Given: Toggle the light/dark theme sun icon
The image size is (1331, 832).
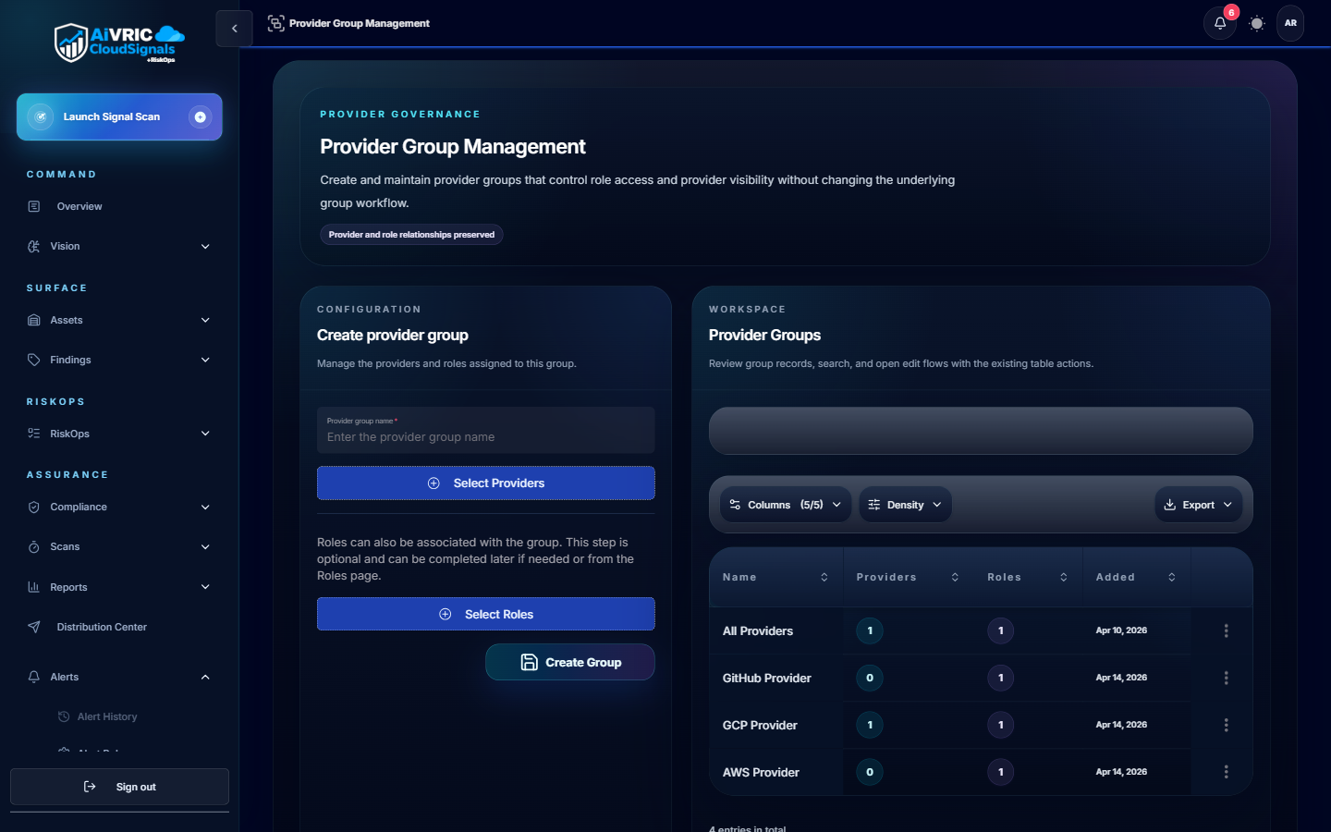Looking at the screenshot, I should pyautogui.click(x=1257, y=23).
